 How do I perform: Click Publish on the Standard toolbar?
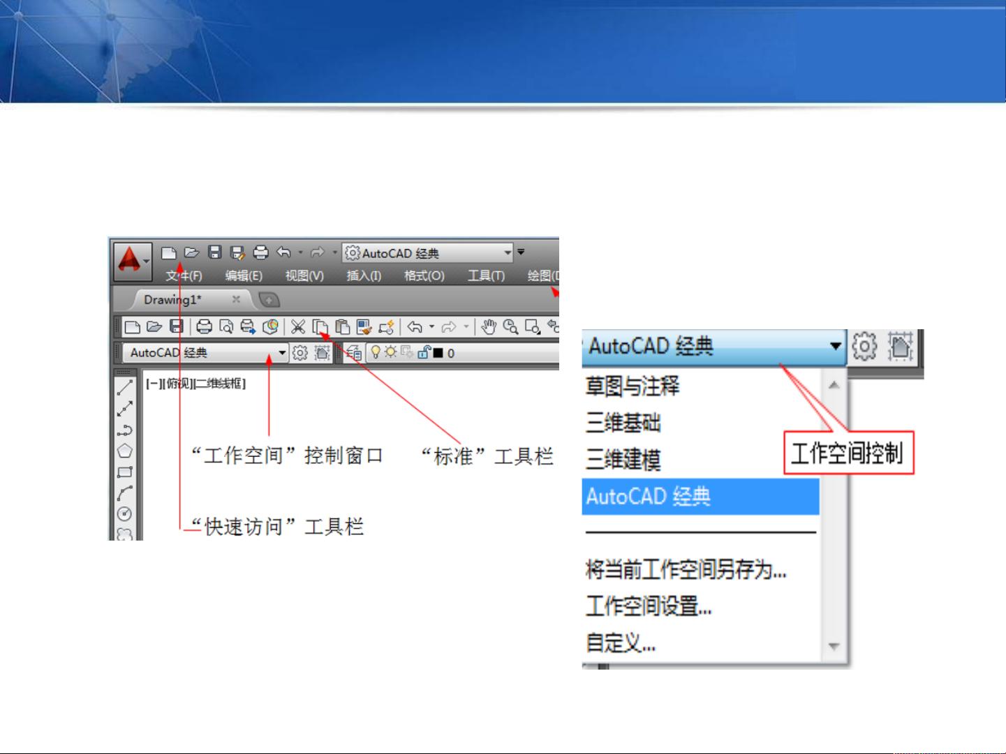[248, 326]
